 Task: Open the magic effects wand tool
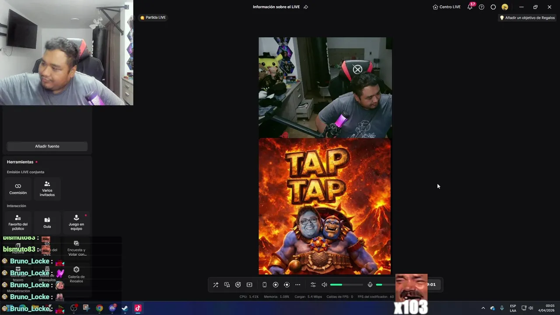tap(216, 285)
